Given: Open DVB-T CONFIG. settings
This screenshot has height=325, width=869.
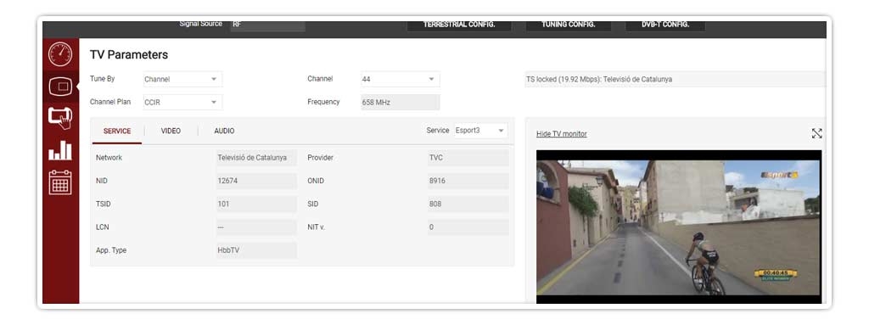Looking at the screenshot, I should tap(665, 25).
